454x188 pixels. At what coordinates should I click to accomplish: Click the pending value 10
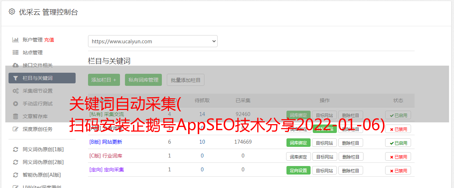[202, 142]
